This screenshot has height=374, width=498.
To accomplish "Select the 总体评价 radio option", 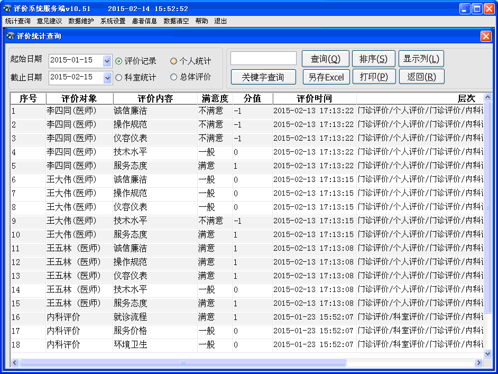I will [x=173, y=77].
